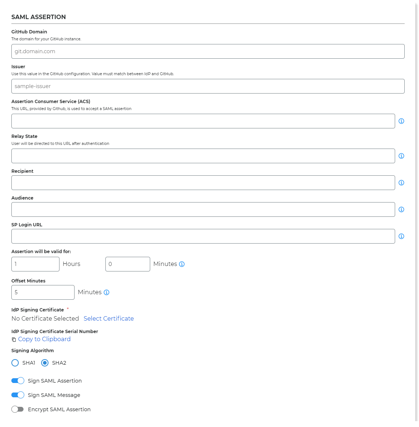Click the Offset Minutes info icon
This screenshot has height=427, width=419.
pos(106,292)
